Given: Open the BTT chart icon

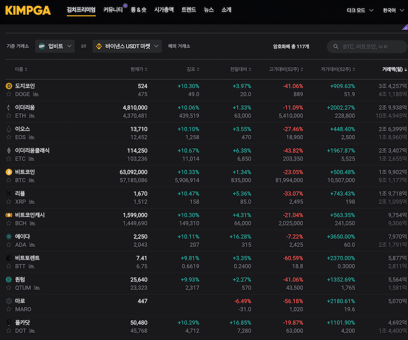Looking at the screenshot, I should pos(32,266).
